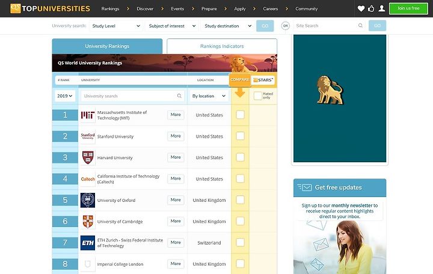Image resolution: width=433 pixels, height=274 pixels.
Task: Open the Subject of interest dropdown
Action: tap(172, 26)
